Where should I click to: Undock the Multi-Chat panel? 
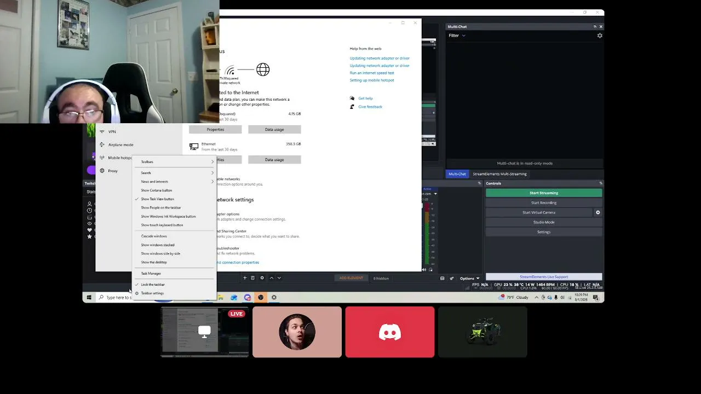point(595,27)
